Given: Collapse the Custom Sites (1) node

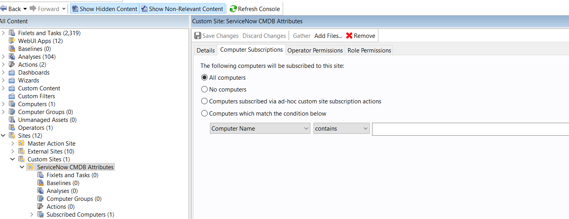Looking at the screenshot, I should click(13, 159).
